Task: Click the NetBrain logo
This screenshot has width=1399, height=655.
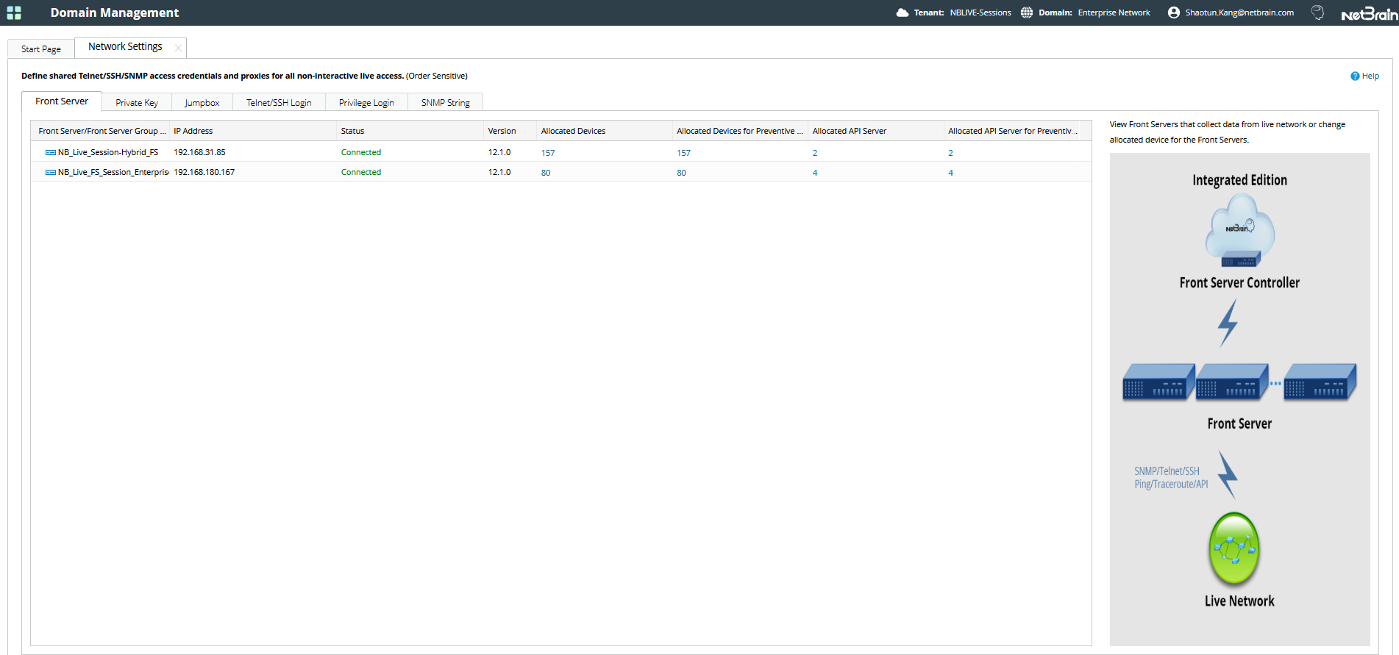Action: coord(1368,14)
